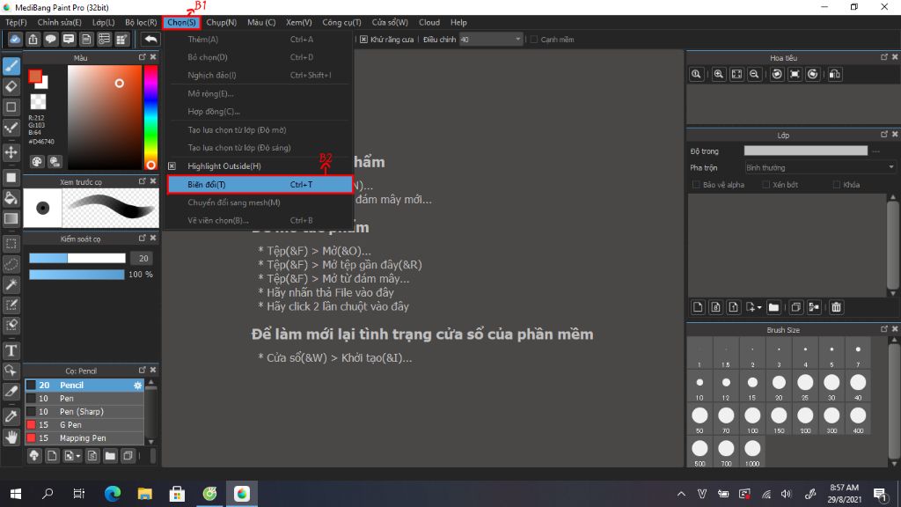
Task: Click the color palette icon in Color panel
Action: tap(37, 162)
